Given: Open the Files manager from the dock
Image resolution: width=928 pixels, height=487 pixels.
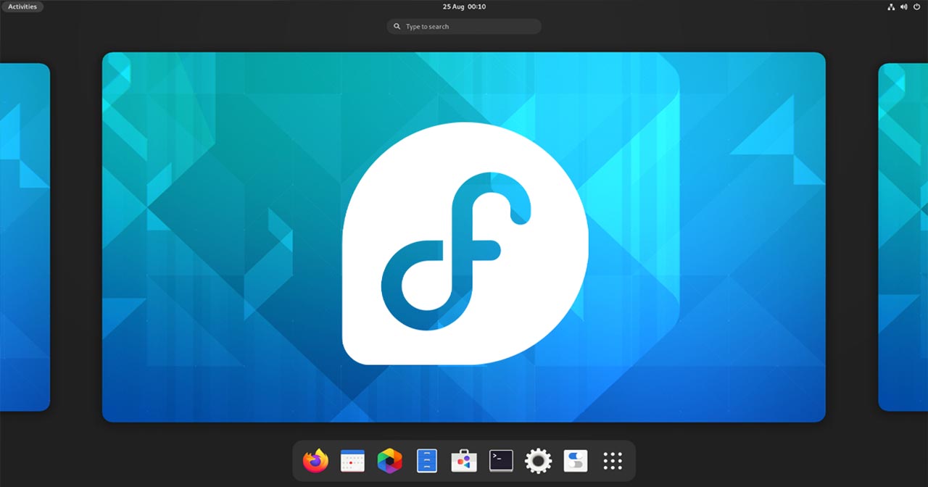Looking at the screenshot, I should (x=427, y=461).
